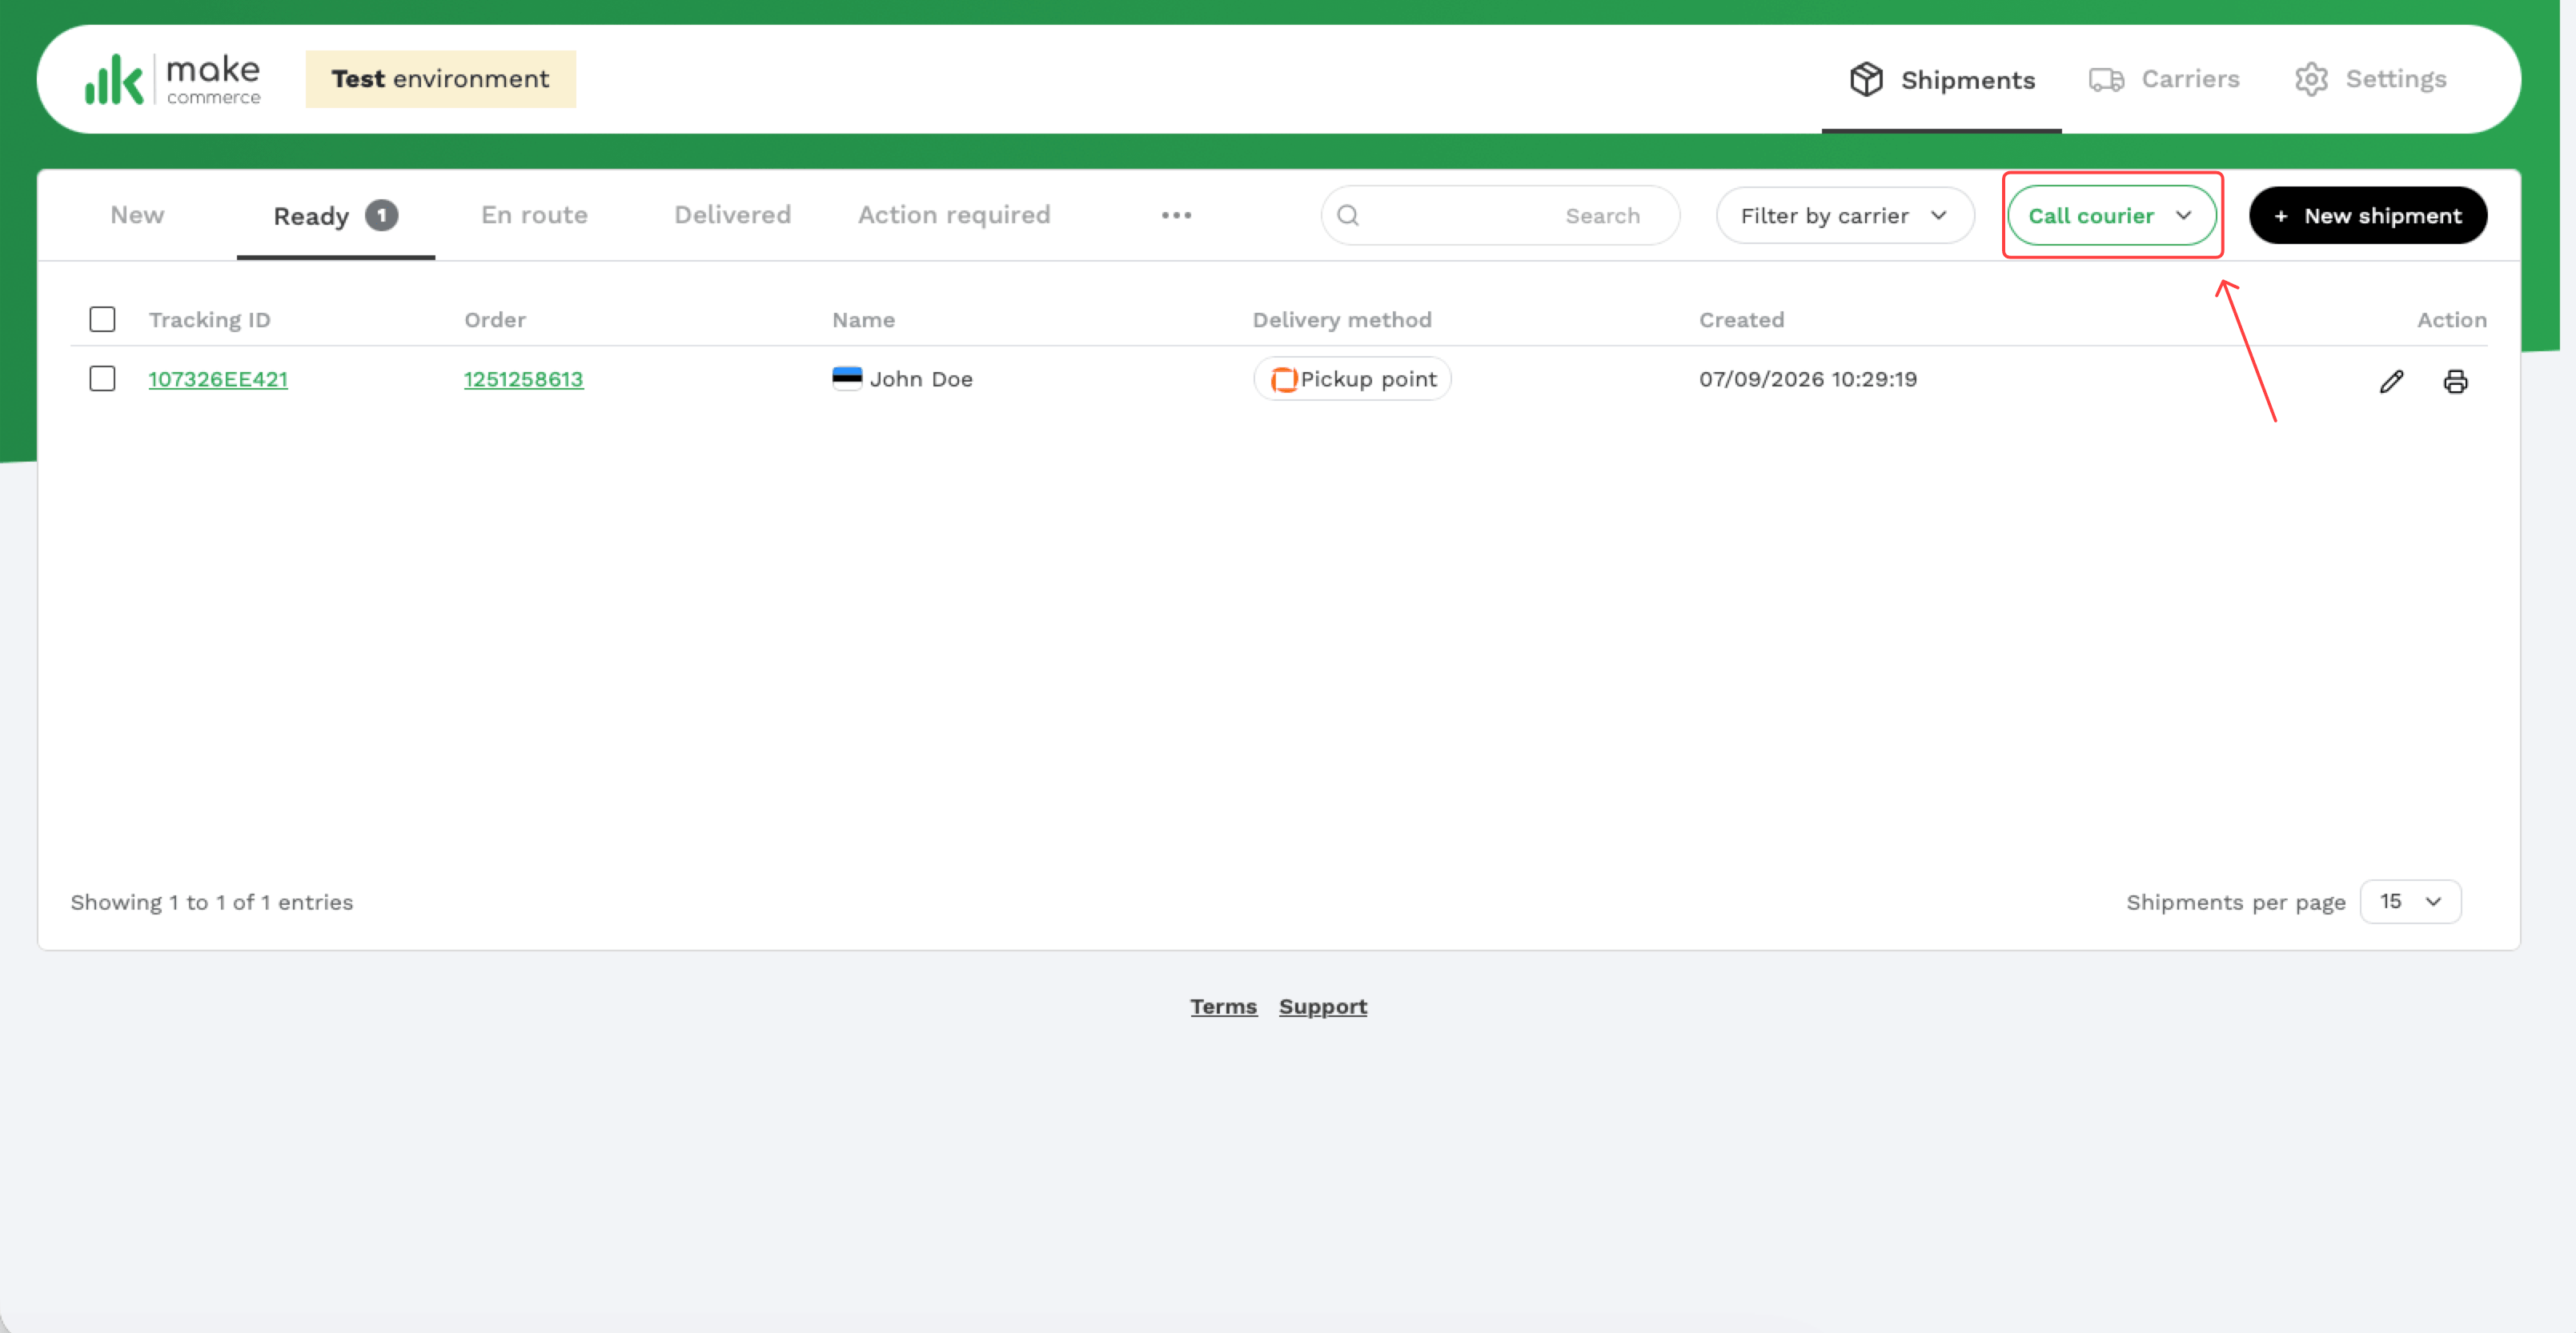Click the orange carrier logo icon
Screen dimensions: 2576x1333
point(1283,378)
